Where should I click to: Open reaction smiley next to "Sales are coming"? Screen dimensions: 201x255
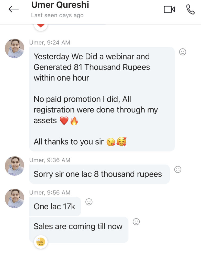coord(136,222)
